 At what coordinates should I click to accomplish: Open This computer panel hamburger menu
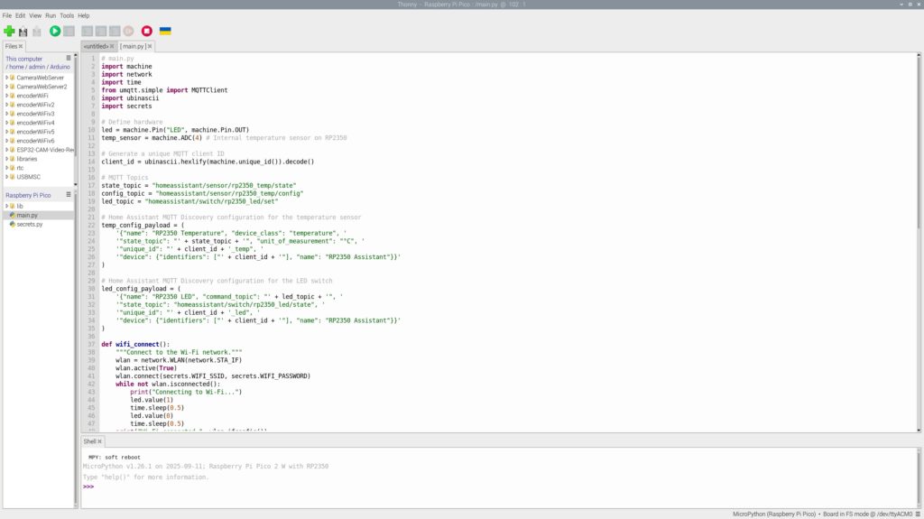[68, 58]
